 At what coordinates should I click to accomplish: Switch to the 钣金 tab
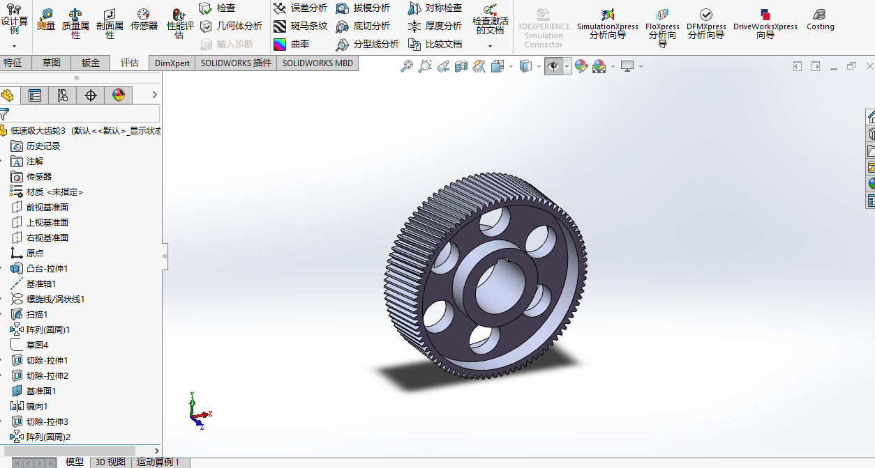(91, 63)
